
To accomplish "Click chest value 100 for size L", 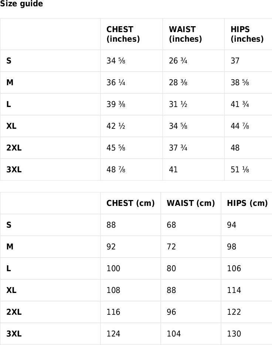I will coord(113,268).
